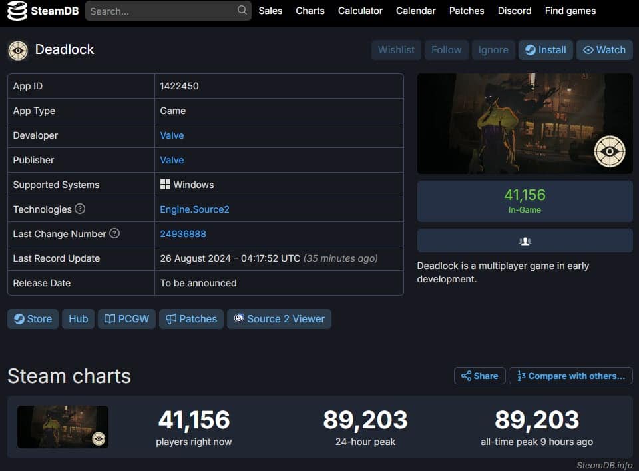This screenshot has width=639, height=471.
Task: Open the Sales menu item
Action: point(270,11)
